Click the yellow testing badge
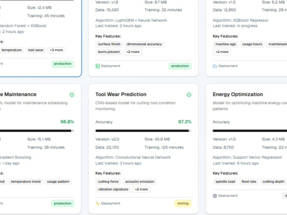Image resolution: width=287 pixels, height=215 pixels. click(183, 204)
